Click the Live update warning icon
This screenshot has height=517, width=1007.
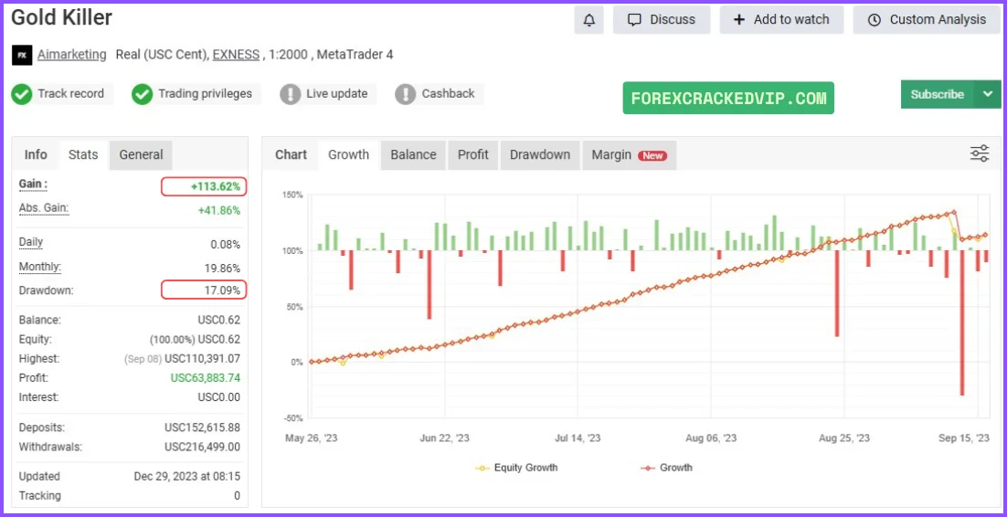pos(290,94)
